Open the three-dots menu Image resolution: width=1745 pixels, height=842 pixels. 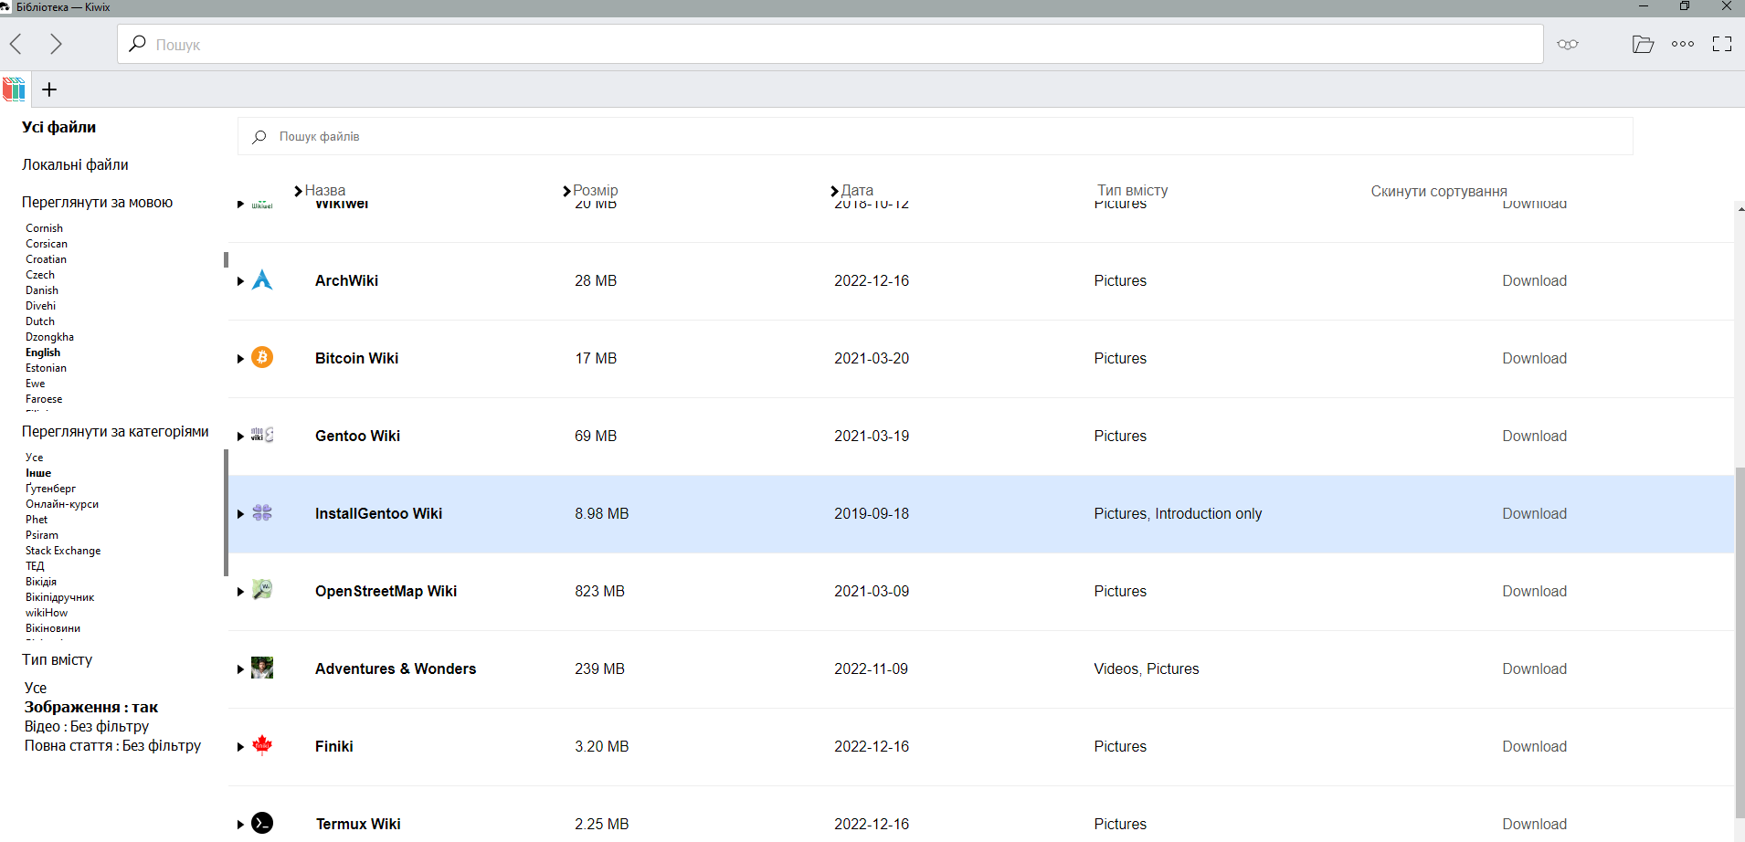pos(1683,44)
